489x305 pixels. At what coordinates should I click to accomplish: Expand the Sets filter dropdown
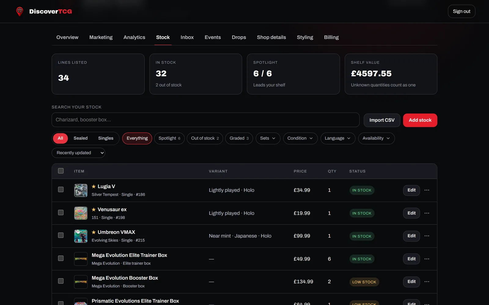pos(268,138)
